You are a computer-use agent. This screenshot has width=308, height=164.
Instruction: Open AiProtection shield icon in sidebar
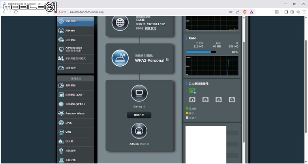pyautogui.click(x=61, y=49)
